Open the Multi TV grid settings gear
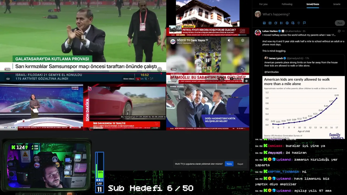347x195 pixels. point(246,81)
